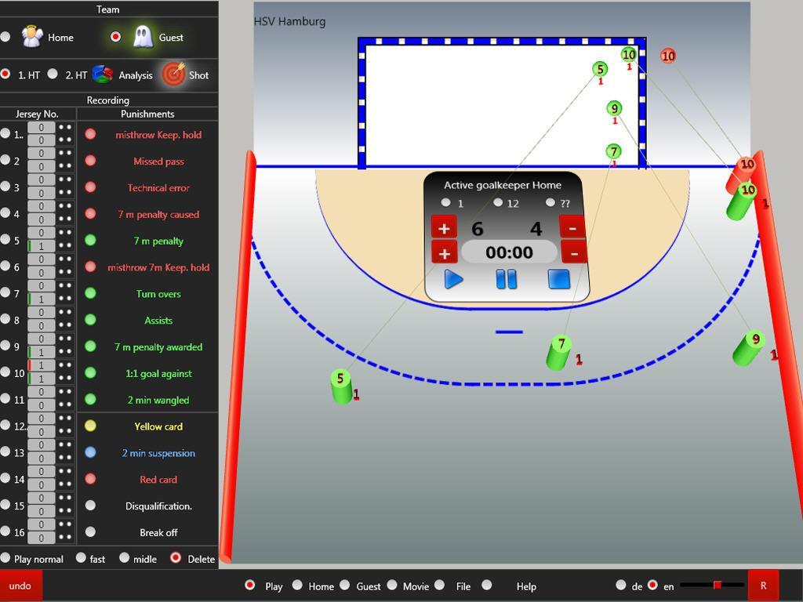The width and height of the screenshot is (803, 602).
Task: Click the Turn overs green indicator
Action: pos(91,293)
